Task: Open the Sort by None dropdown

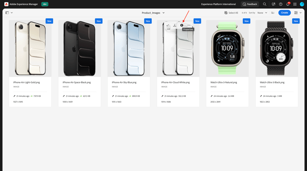Action: (262, 13)
